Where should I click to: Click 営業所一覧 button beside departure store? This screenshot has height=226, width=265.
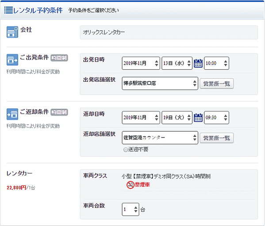click(217, 84)
